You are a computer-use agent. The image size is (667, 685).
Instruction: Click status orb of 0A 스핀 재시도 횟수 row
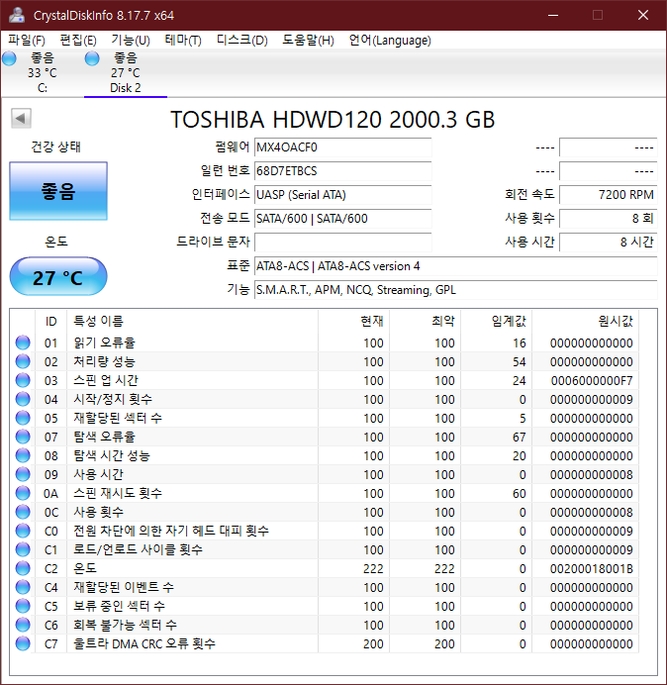23,493
